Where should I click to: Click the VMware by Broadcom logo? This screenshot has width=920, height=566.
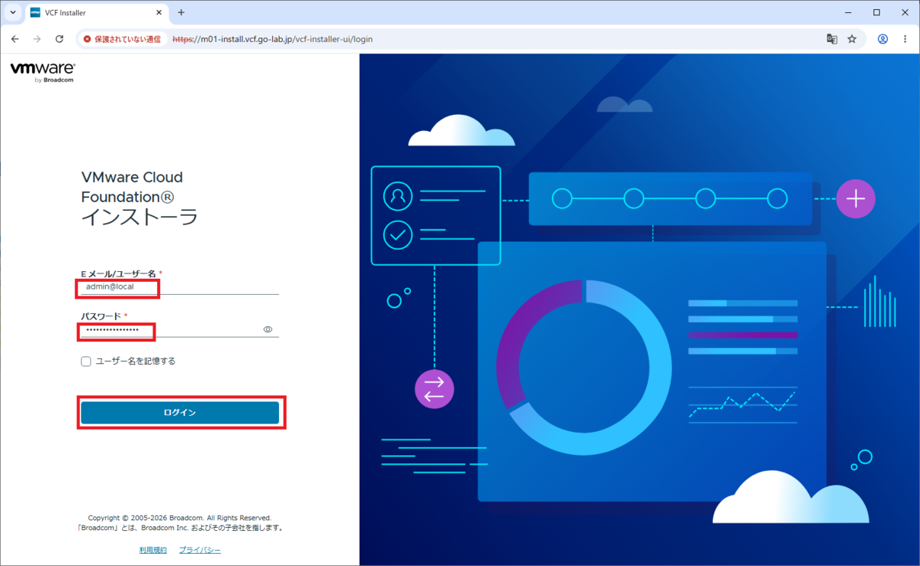pos(42,73)
